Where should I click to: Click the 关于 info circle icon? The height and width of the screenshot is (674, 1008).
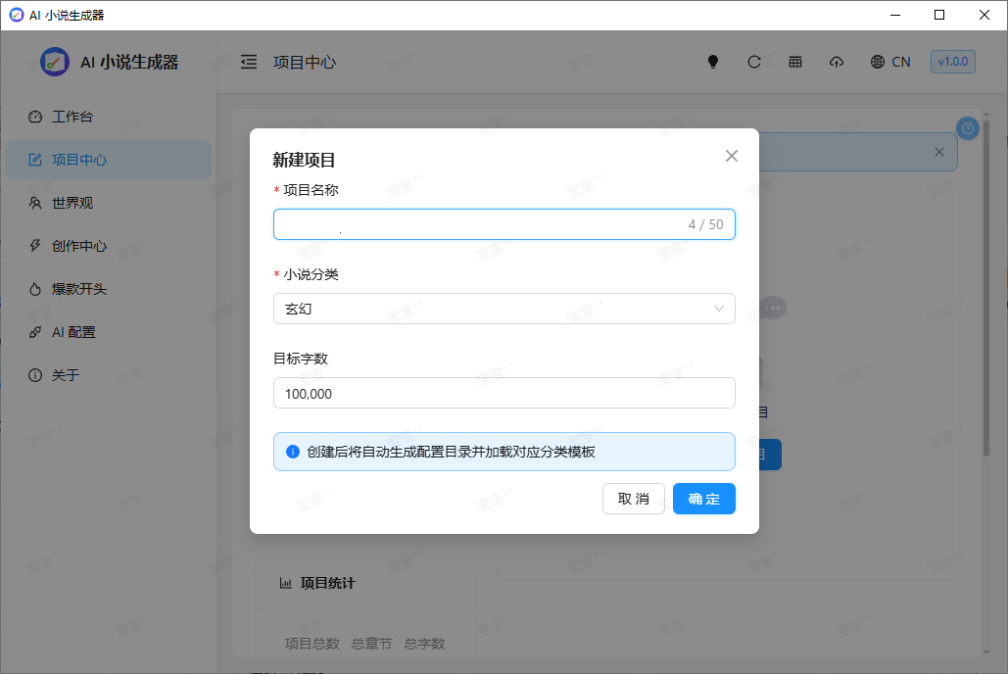click(x=35, y=375)
